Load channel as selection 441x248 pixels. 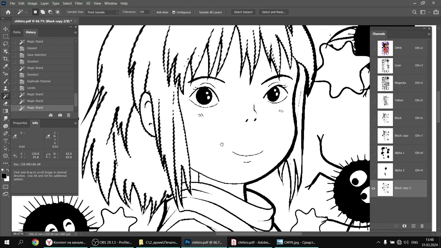(x=396, y=226)
